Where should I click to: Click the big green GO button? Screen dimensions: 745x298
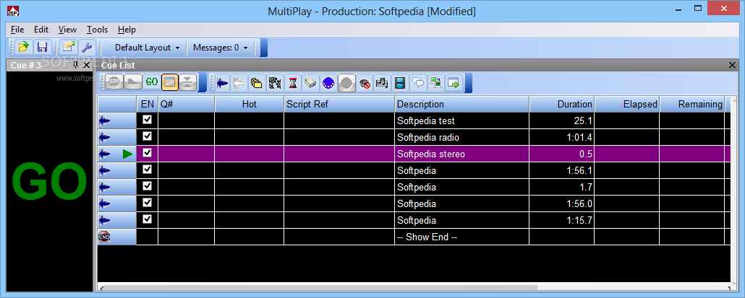[49, 182]
